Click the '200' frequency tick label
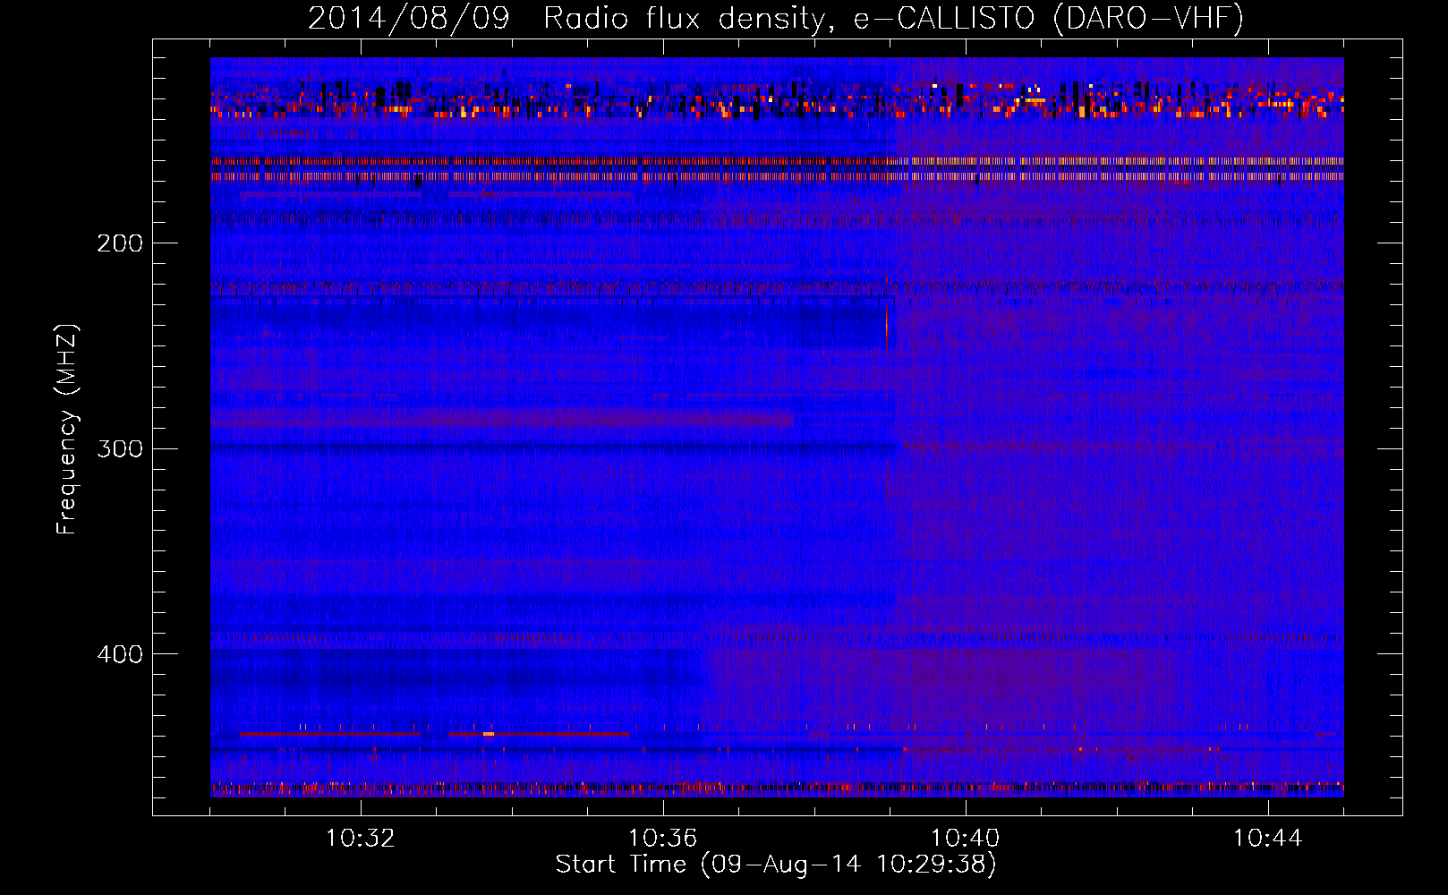The width and height of the screenshot is (1448, 895). click(120, 243)
